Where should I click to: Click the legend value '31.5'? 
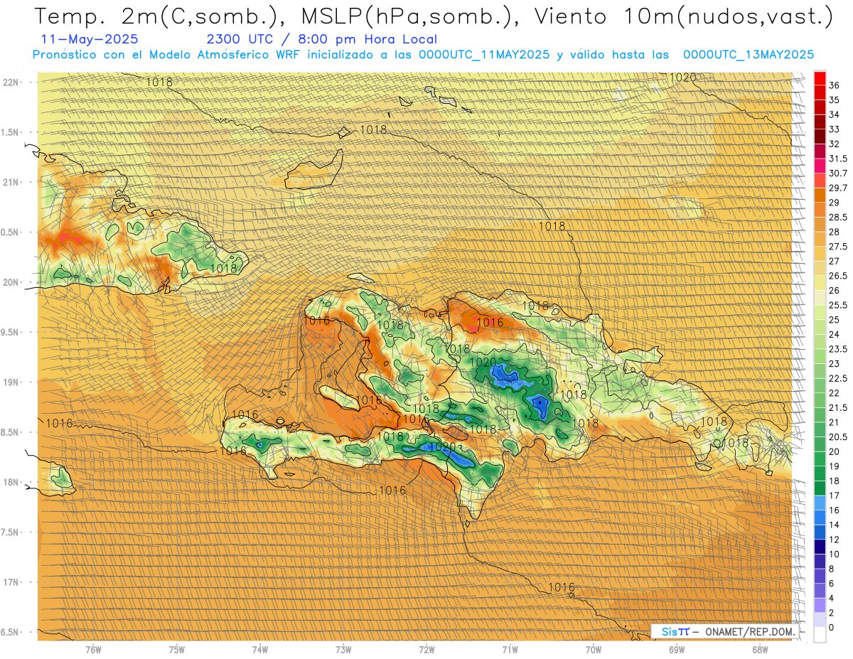tap(838, 159)
